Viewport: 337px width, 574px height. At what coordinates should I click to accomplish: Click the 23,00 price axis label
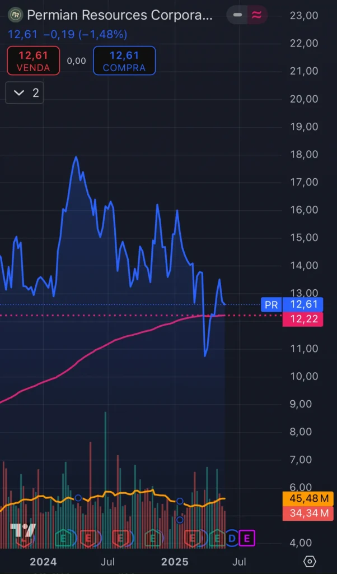pos(304,15)
